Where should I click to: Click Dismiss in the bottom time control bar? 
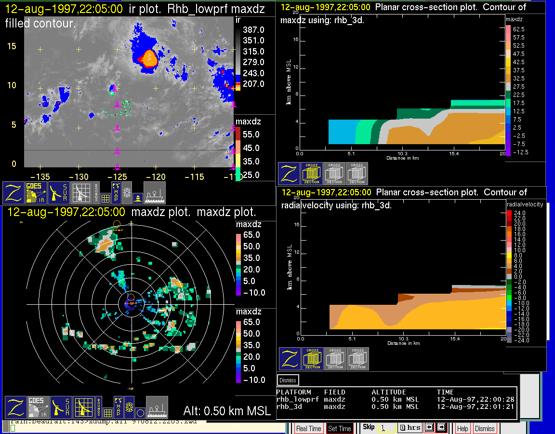484,428
